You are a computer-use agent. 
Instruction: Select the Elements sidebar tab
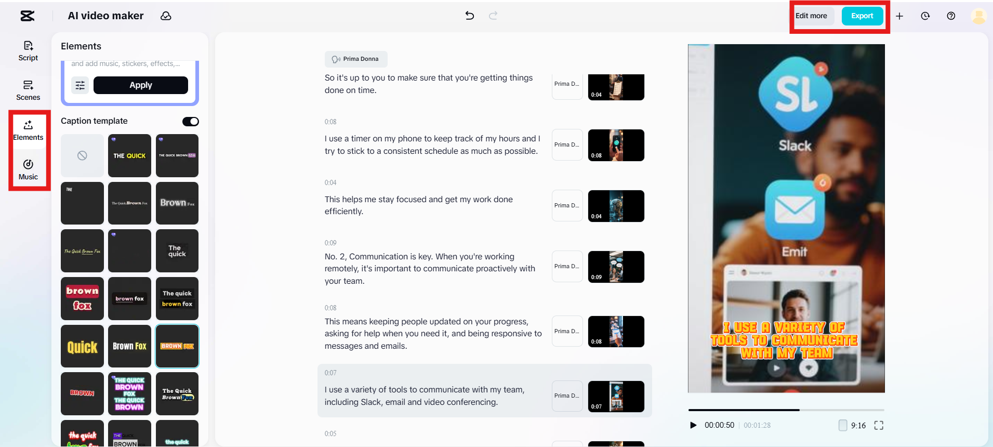(x=28, y=130)
